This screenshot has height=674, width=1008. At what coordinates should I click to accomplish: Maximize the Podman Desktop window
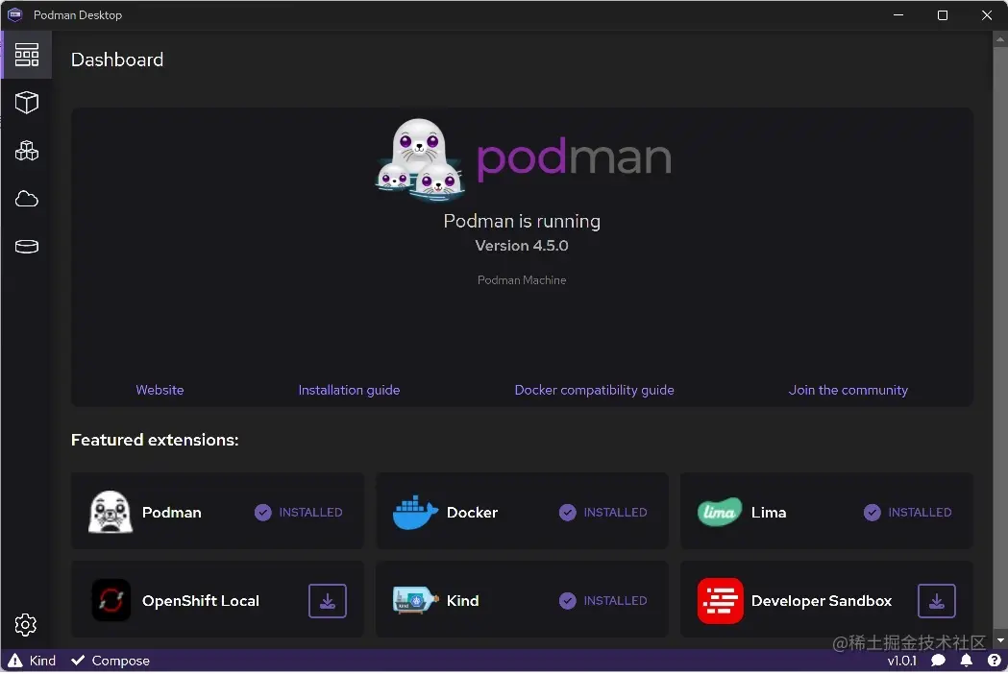click(943, 15)
